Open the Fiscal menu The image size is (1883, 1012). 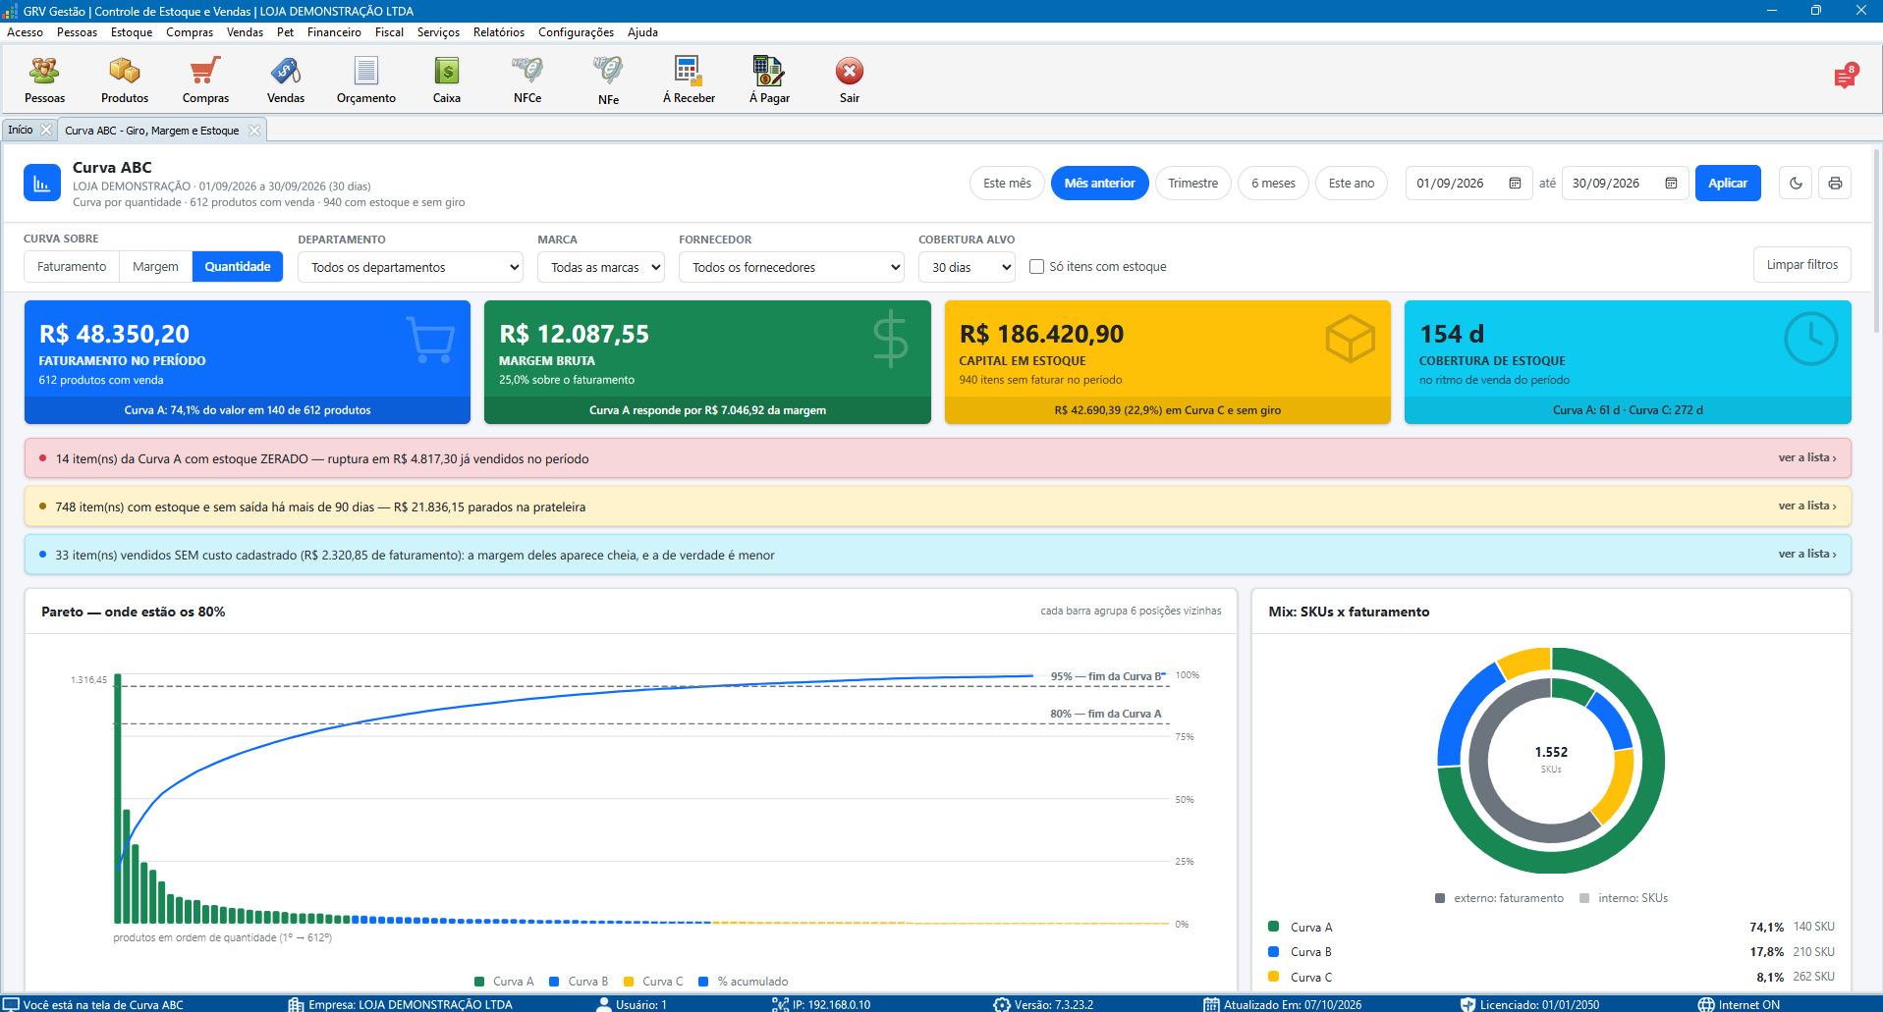pos(389,32)
